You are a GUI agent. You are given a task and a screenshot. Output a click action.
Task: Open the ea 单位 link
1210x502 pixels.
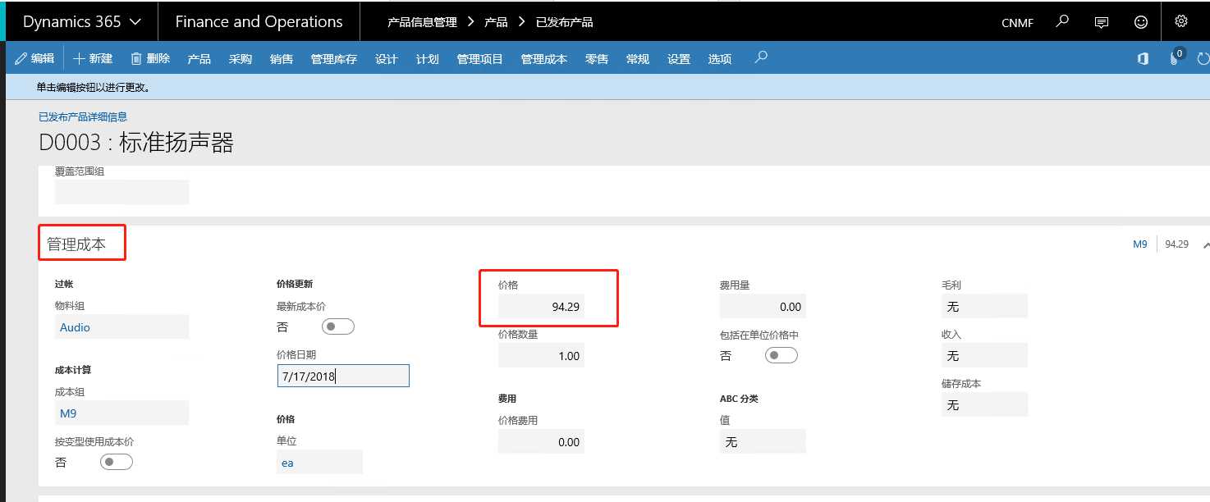(x=287, y=463)
